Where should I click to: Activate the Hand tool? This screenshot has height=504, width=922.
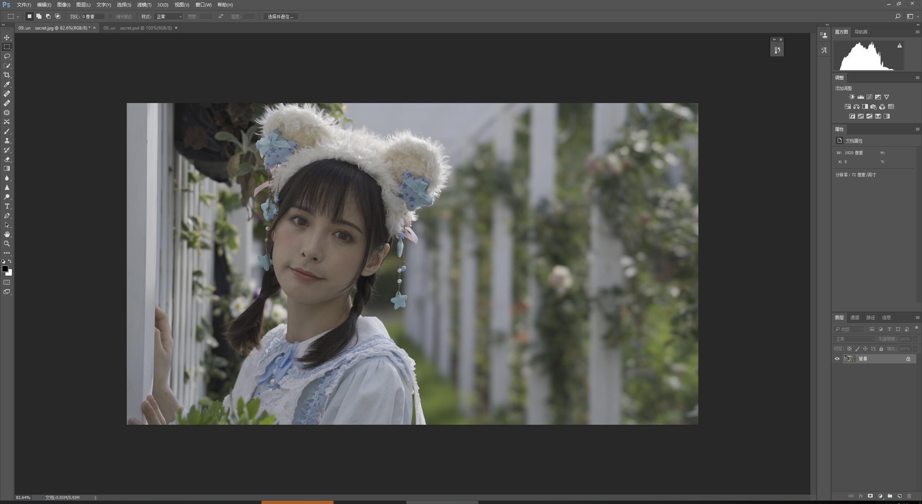tap(7, 234)
